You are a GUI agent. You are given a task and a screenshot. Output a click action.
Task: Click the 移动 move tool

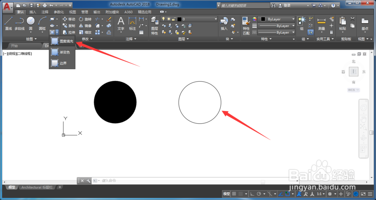[x=69, y=19]
